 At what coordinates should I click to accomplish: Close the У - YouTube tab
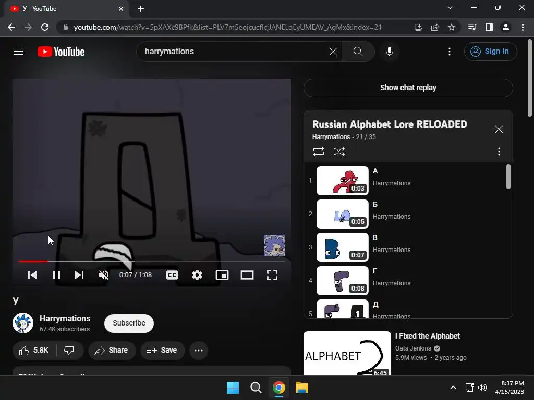click(x=121, y=9)
